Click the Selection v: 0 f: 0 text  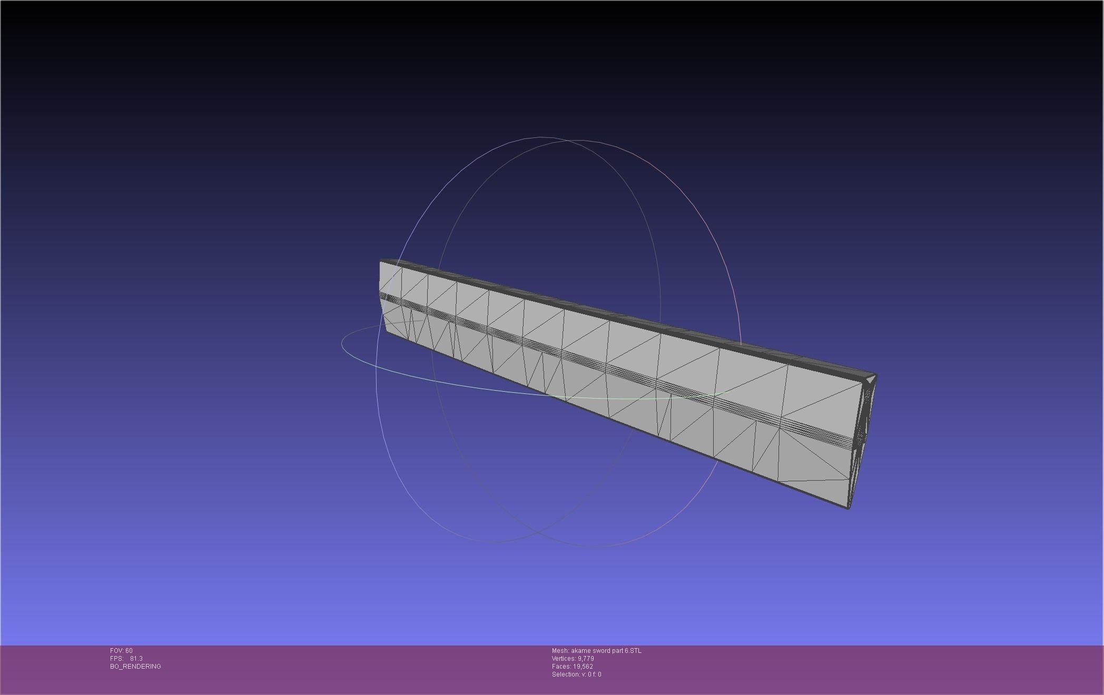(576, 674)
